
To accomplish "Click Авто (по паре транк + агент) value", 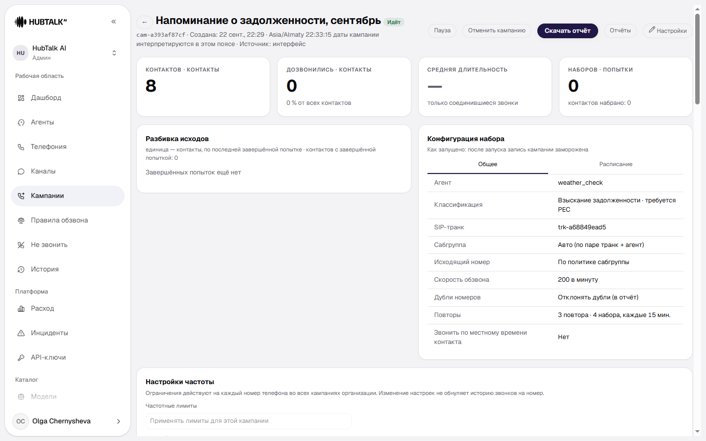I will tap(601, 245).
